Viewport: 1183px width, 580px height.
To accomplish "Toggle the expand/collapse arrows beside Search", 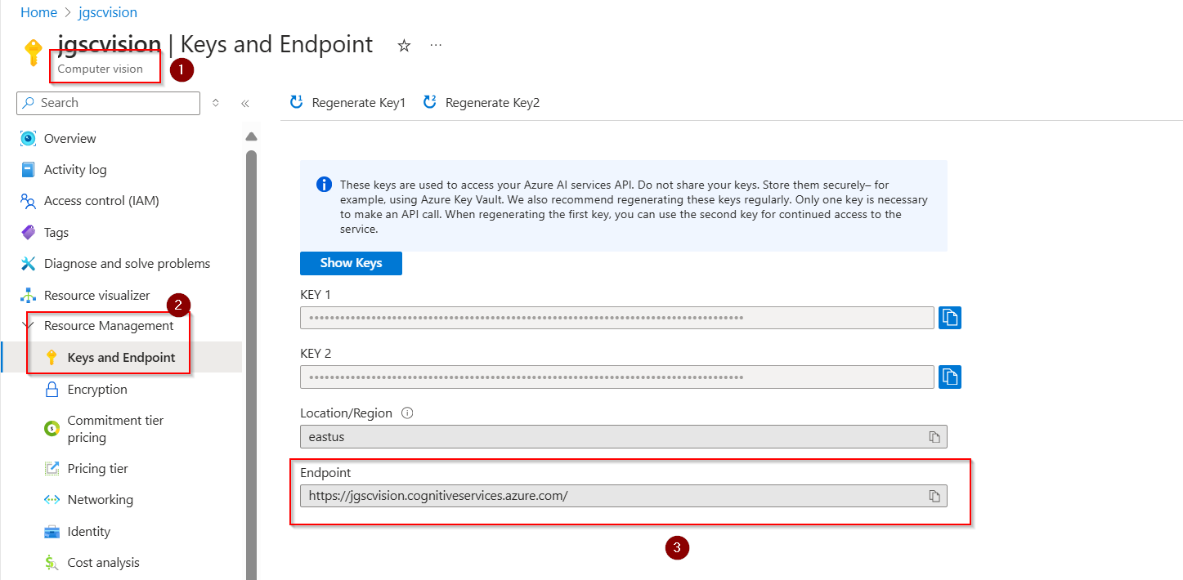I will click(216, 103).
